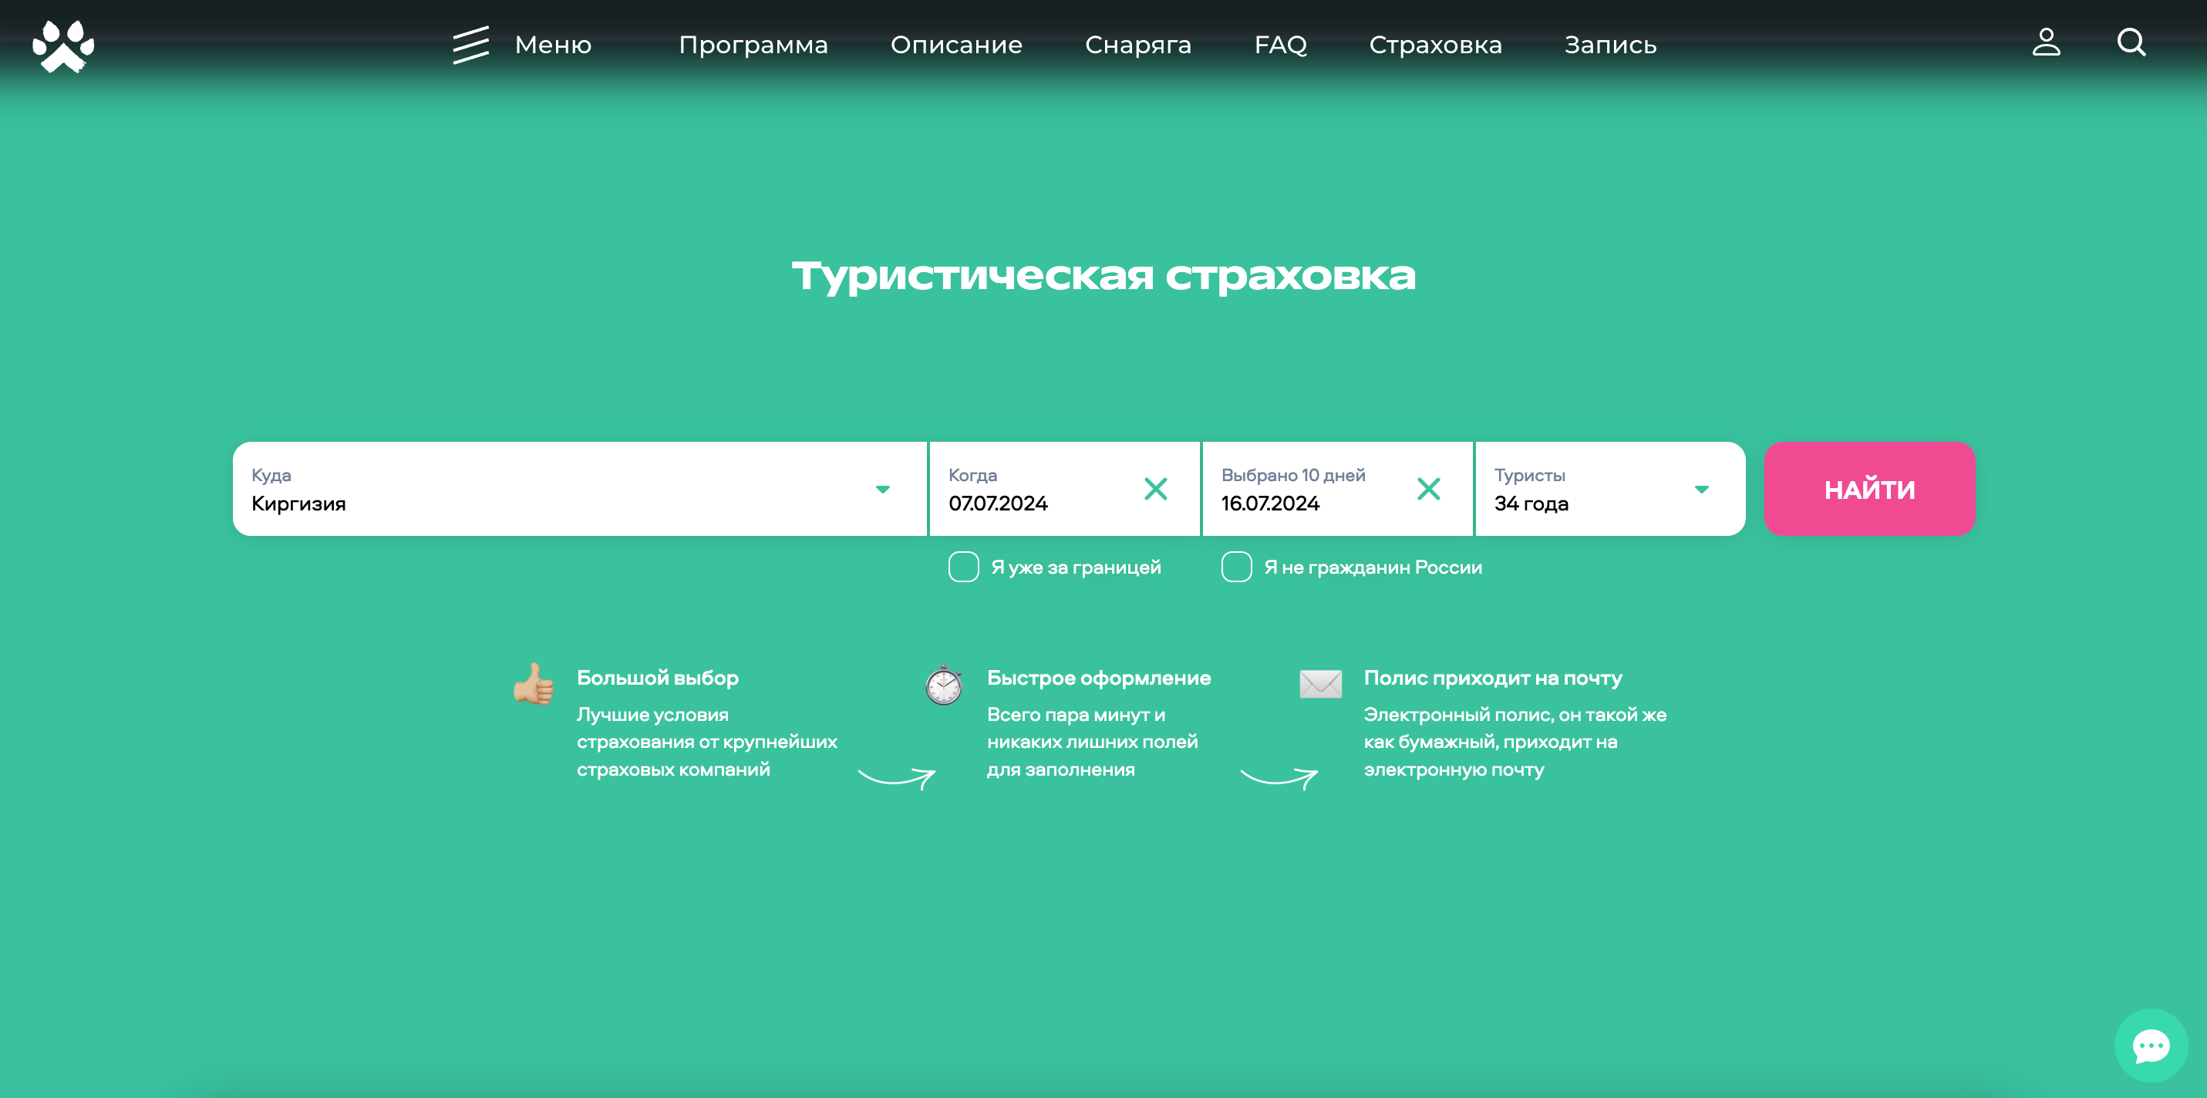Click 'Я уже за границей' label text
The width and height of the screenshot is (2207, 1098).
pos(1075,567)
